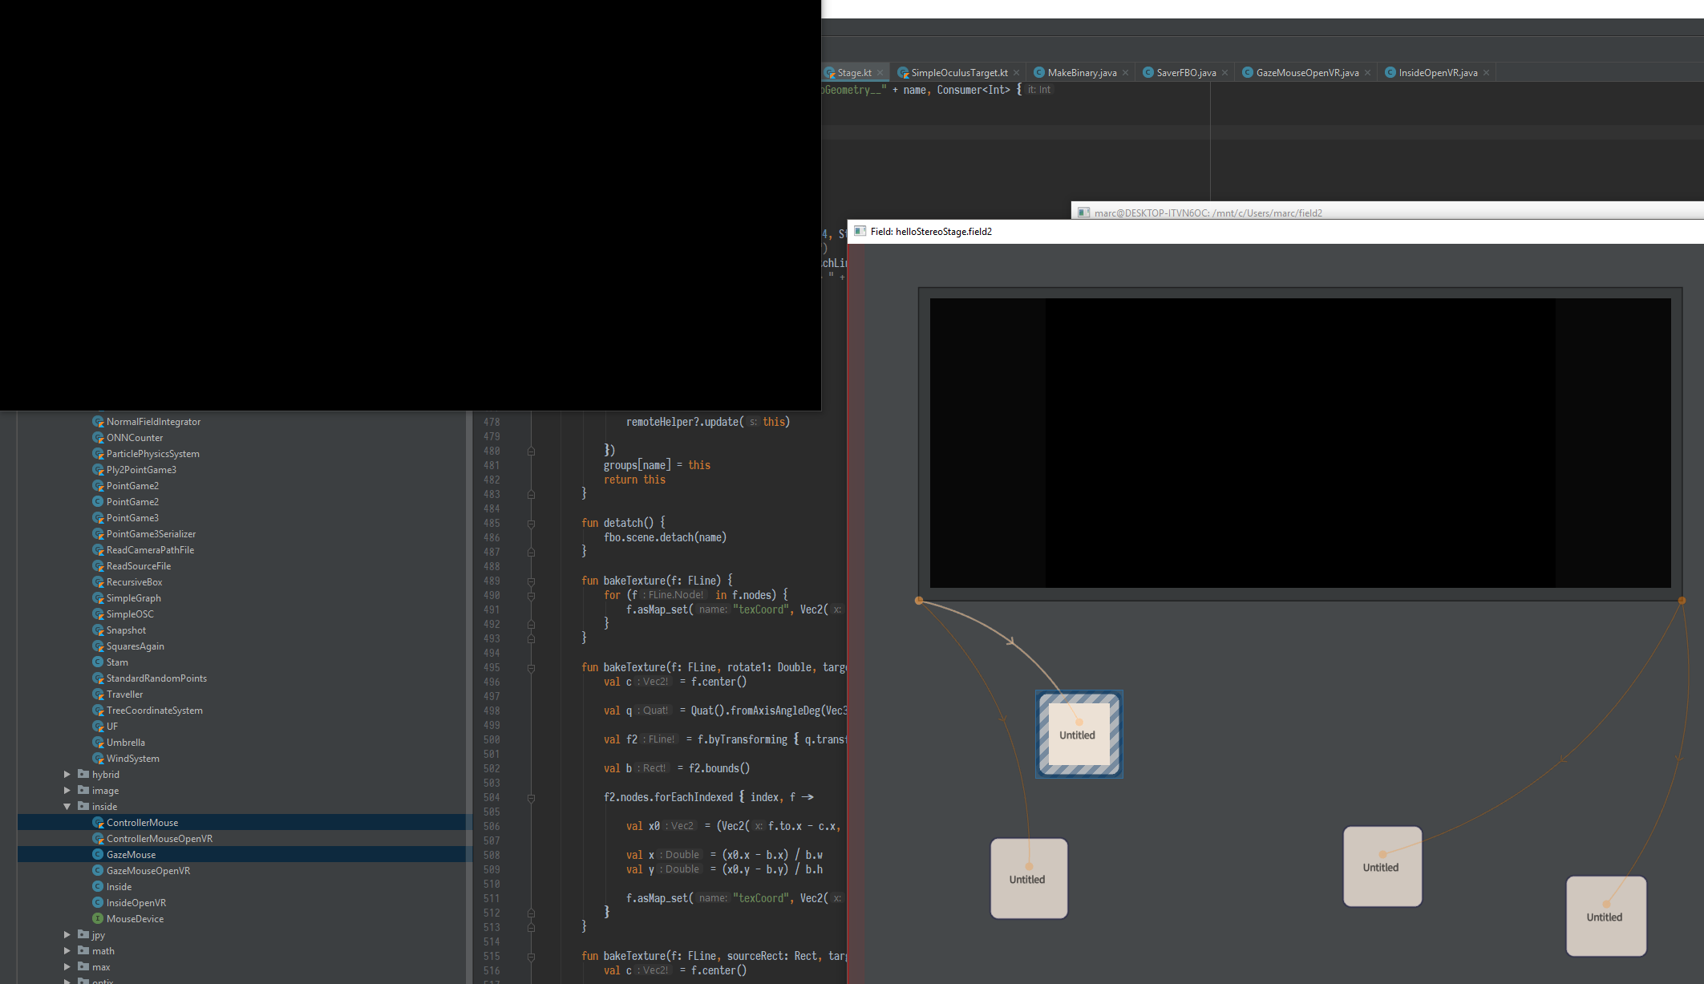The height and width of the screenshot is (984, 1704).
Task: Click the Umbrella class icon
Action: point(98,743)
